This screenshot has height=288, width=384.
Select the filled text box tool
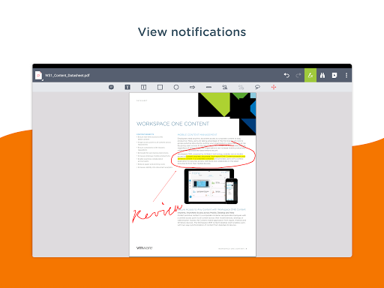(x=127, y=87)
